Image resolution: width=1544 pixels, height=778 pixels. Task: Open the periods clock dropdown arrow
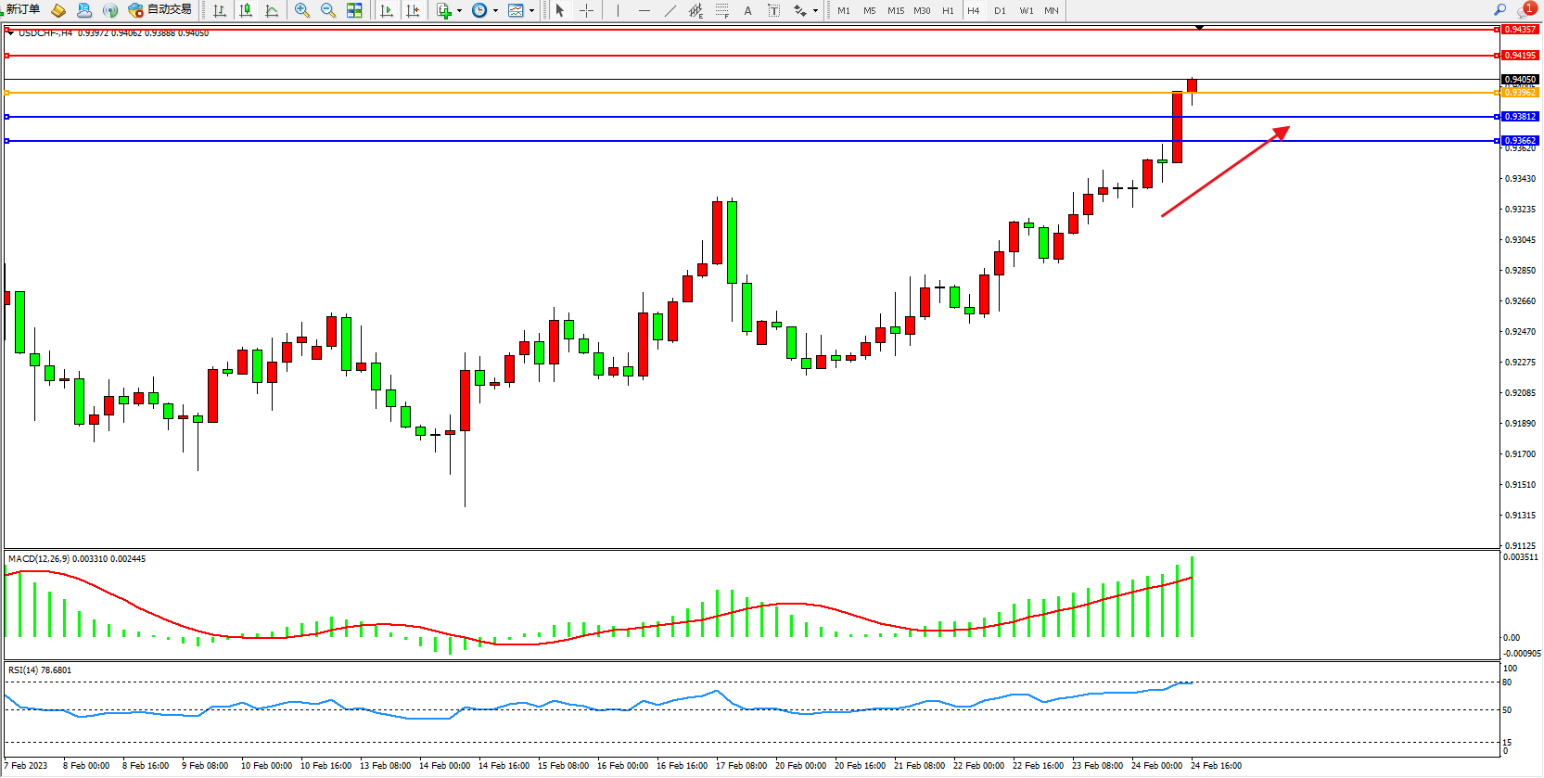pyautogui.click(x=495, y=11)
